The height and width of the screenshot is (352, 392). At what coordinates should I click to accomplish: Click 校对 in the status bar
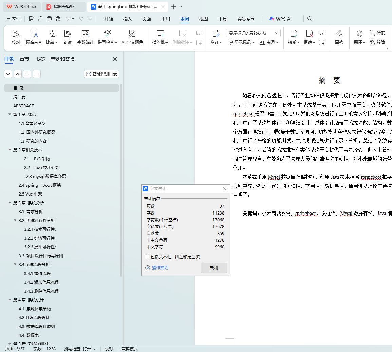point(109,349)
